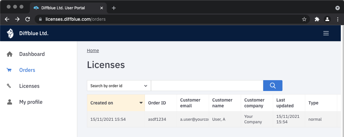
Task: Click the Orders shopping cart icon
Action: (9, 70)
